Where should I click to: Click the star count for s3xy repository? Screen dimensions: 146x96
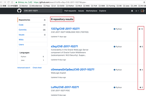[141, 47]
